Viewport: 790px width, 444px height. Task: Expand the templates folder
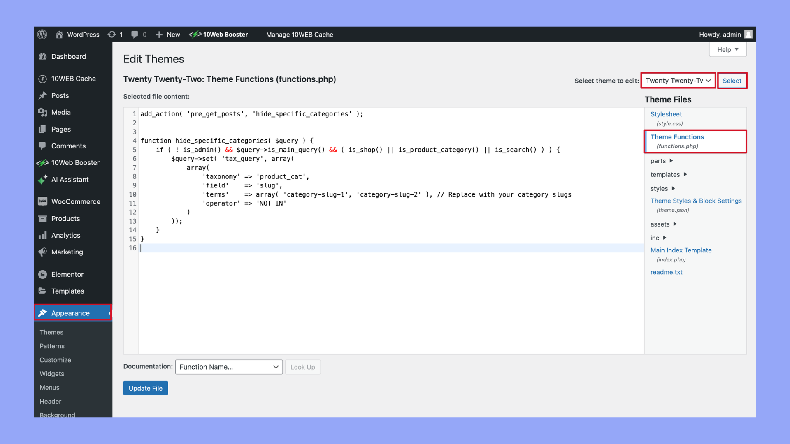(669, 175)
